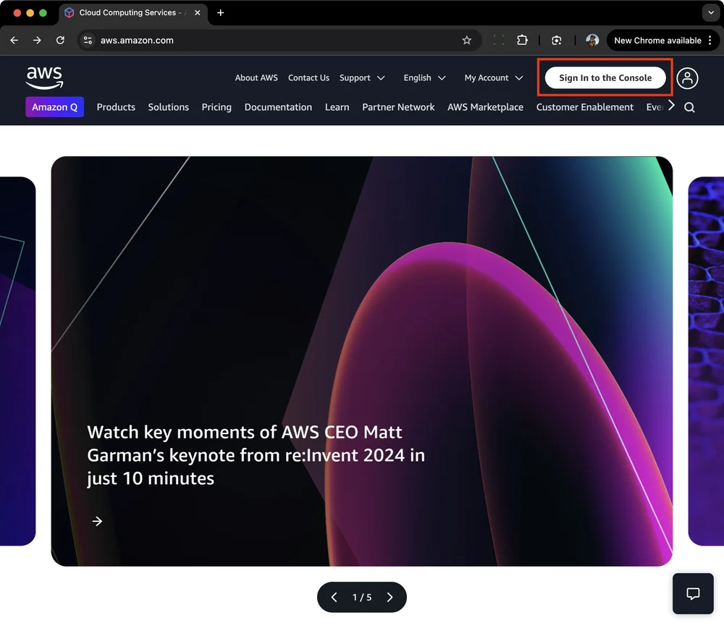This screenshot has height=631, width=724.
Task: Click the screenshot capture extension icon
Action: click(556, 40)
